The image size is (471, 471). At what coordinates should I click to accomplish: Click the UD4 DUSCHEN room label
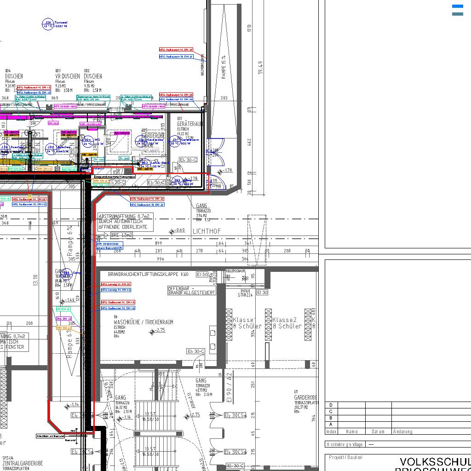point(14,76)
